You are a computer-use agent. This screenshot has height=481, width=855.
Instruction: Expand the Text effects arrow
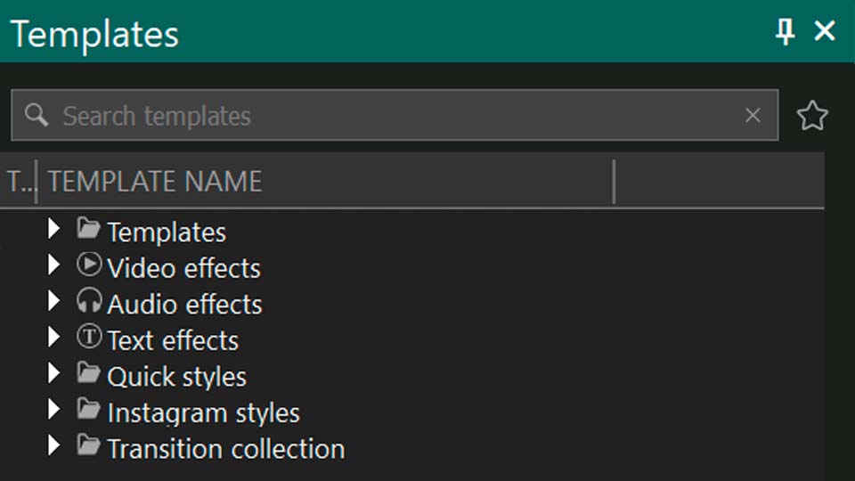[x=53, y=337]
